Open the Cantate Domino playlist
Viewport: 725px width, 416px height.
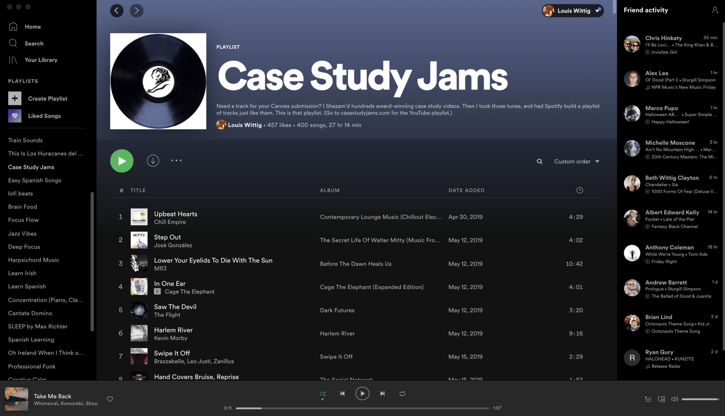click(30, 313)
